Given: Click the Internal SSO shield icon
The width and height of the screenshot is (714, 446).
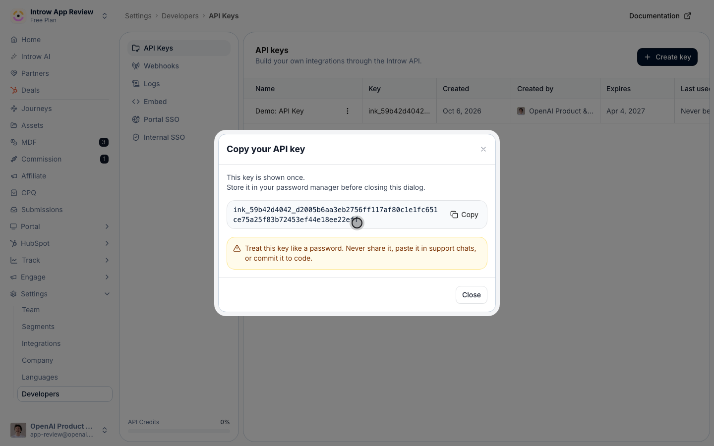Looking at the screenshot, I should click(136, 137).
